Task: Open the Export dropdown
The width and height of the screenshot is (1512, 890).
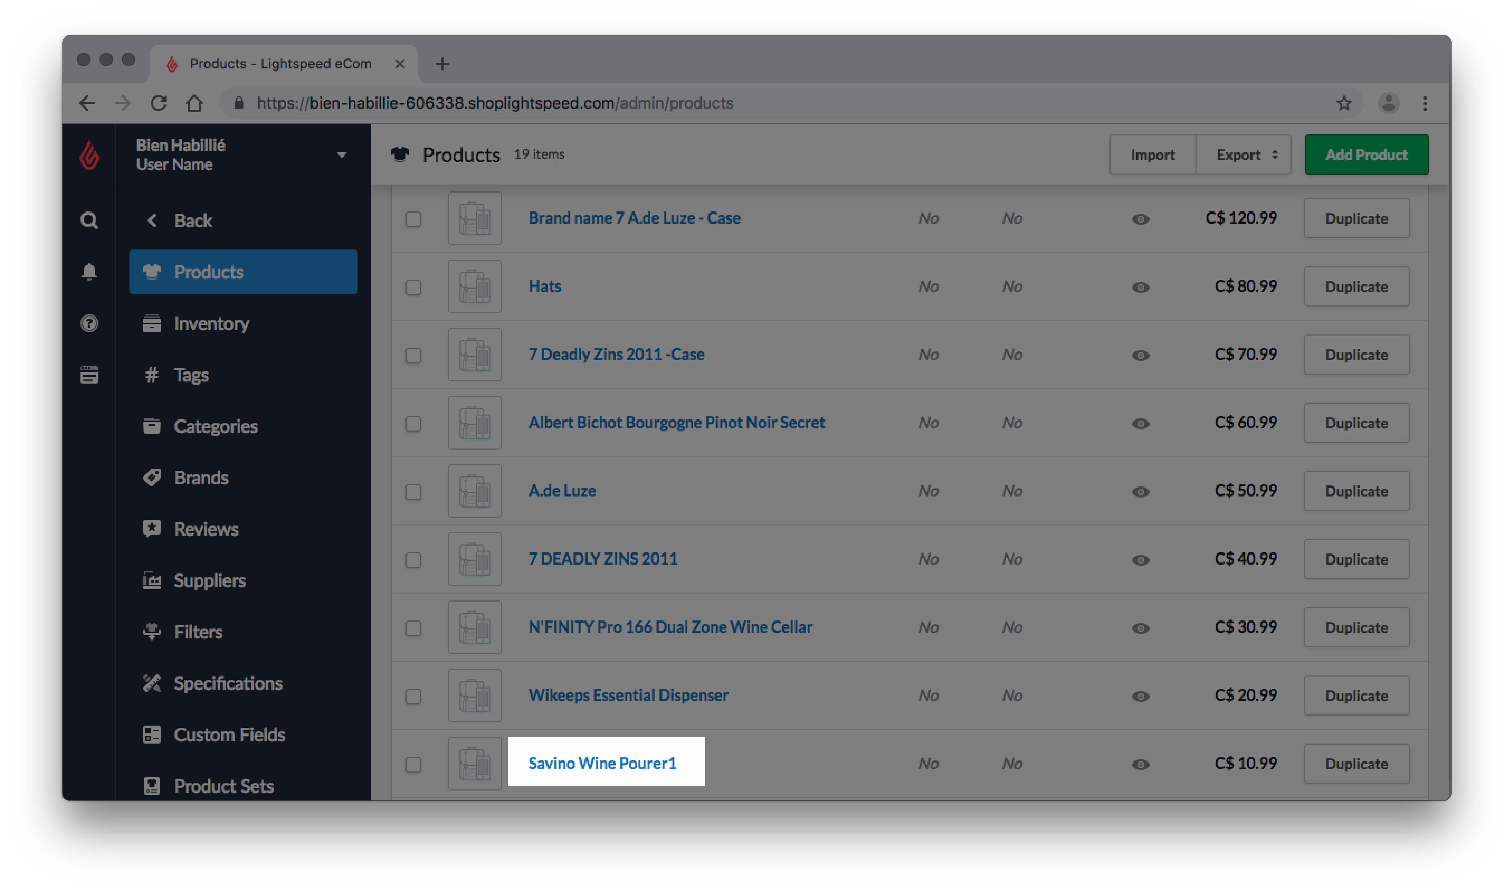Action: (1243, 155)
